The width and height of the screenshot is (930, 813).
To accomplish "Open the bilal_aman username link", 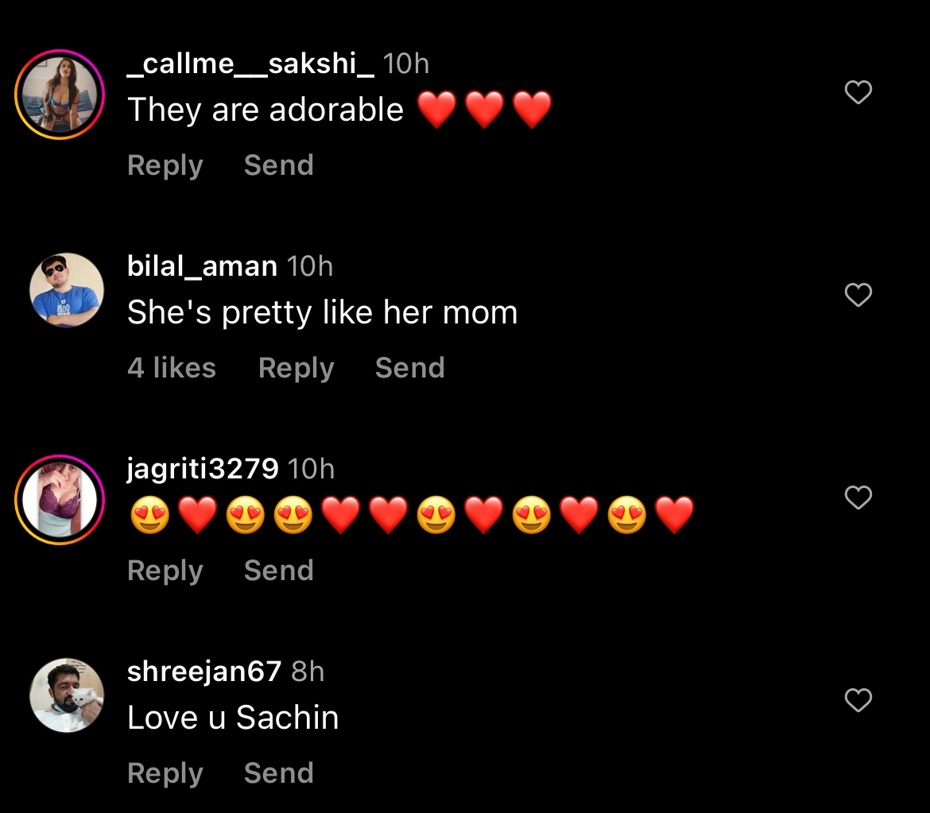I will click(202, 267).
